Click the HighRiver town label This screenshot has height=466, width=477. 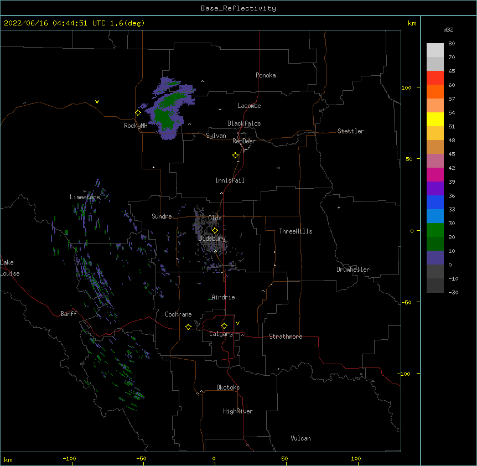(x=238, y=411)
